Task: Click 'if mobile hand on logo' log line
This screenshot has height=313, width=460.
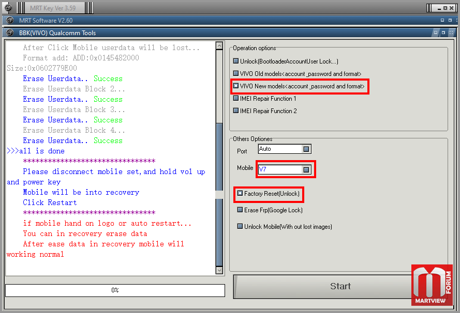Action: [107, 224]
